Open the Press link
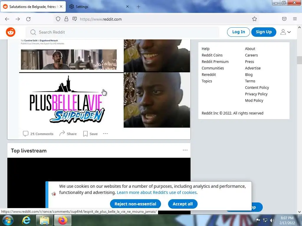Viewport: 302px width, 226px height. 250,62
